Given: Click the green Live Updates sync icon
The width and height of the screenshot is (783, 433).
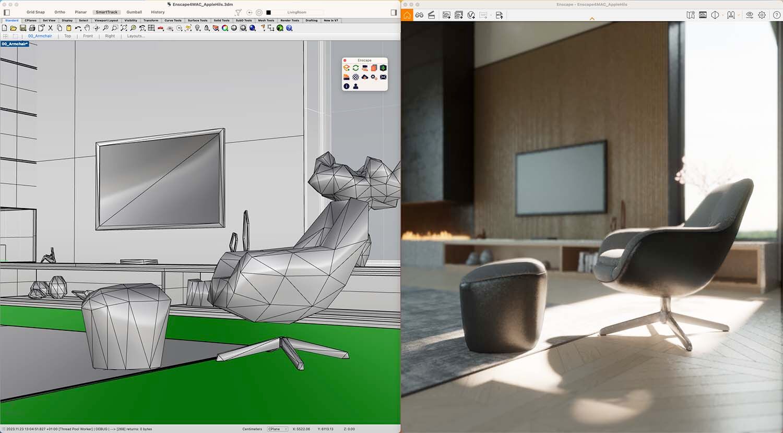Looking at the screenshot, I should pos(355,68).
